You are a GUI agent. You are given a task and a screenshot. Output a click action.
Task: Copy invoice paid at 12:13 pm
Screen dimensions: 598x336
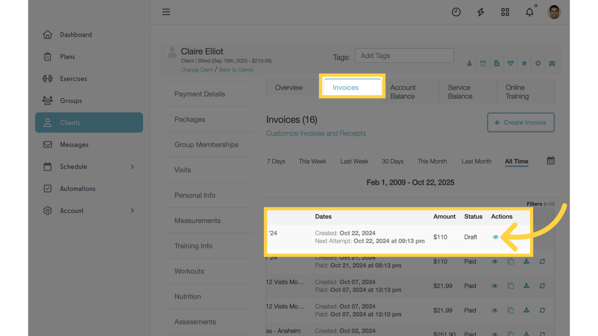coord(510,286)
